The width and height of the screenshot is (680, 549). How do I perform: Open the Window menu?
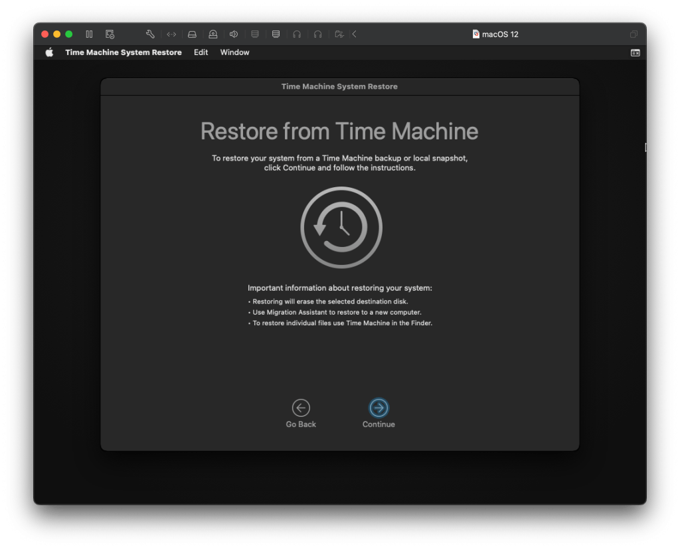tap(234, 52)
